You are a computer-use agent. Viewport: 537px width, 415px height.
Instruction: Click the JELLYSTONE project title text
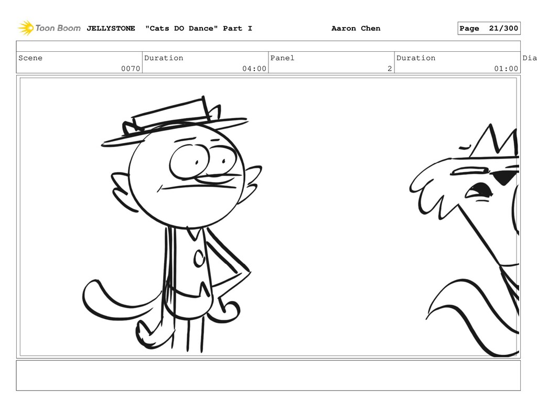(x=111, y=28)
